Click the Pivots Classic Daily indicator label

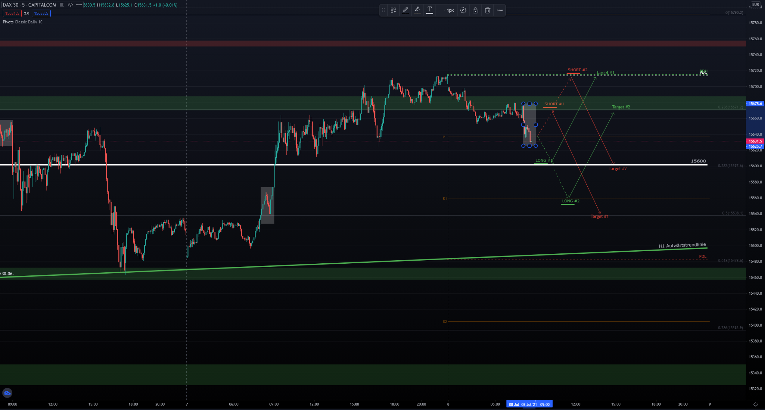pyautogui.click(x=23, y=22)
